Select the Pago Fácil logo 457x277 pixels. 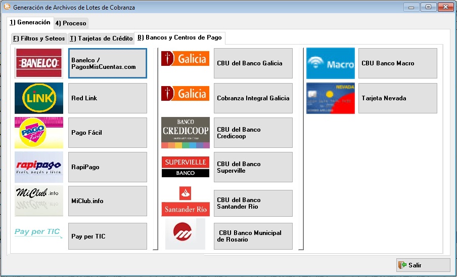click(x=39, y=133)
